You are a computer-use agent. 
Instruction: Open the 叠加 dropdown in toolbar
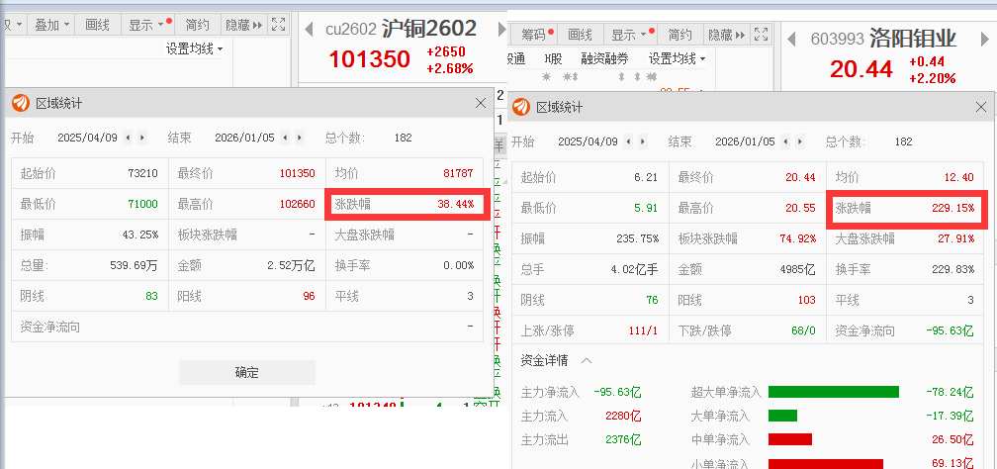click(x=52, y=25)
